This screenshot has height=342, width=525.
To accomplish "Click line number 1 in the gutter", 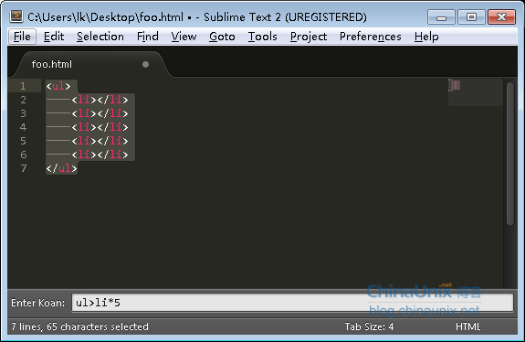I will [x=23, y=86].
